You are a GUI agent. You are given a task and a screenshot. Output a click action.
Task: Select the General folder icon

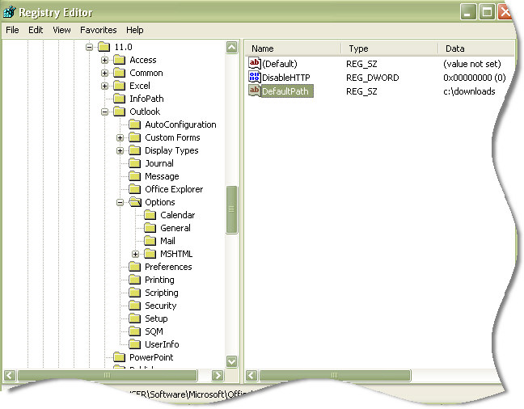(150, 228)
